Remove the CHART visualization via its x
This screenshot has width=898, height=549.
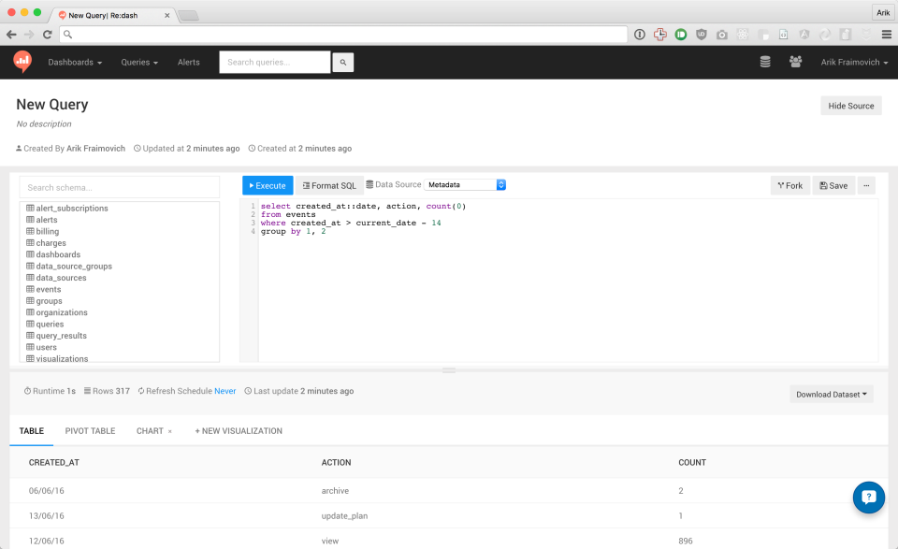(x=168, y=430)
